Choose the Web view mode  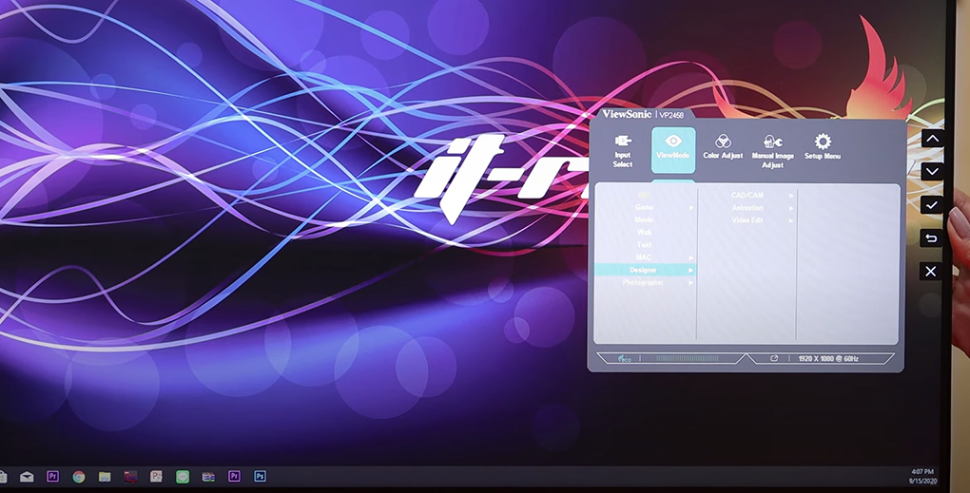644,232
